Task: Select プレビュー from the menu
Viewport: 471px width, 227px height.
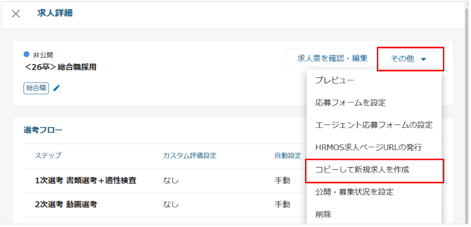Action: tap(335, 80)
